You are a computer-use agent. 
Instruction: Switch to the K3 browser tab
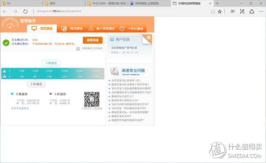[x=21, y=4]
